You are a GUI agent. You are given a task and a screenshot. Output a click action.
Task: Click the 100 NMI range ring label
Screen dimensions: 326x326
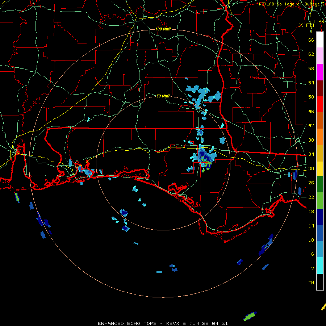[163, 29]
